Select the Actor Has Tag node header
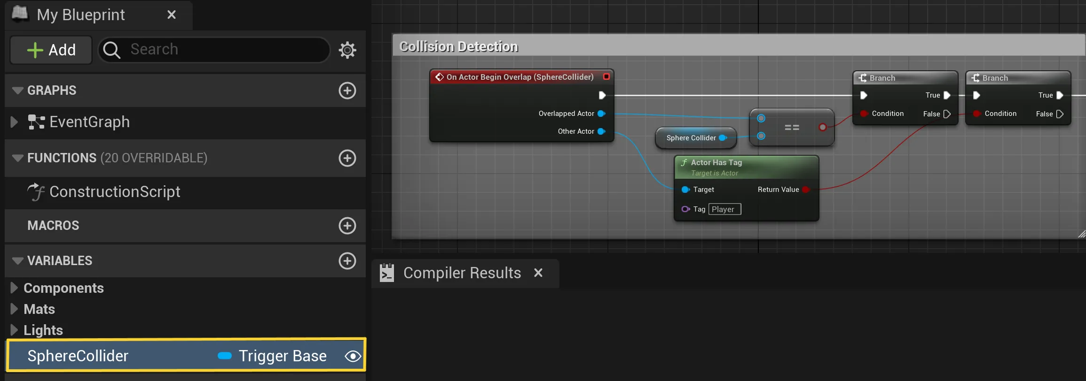Viewport: 1086px width, 381px height. (x=747, y=167)
